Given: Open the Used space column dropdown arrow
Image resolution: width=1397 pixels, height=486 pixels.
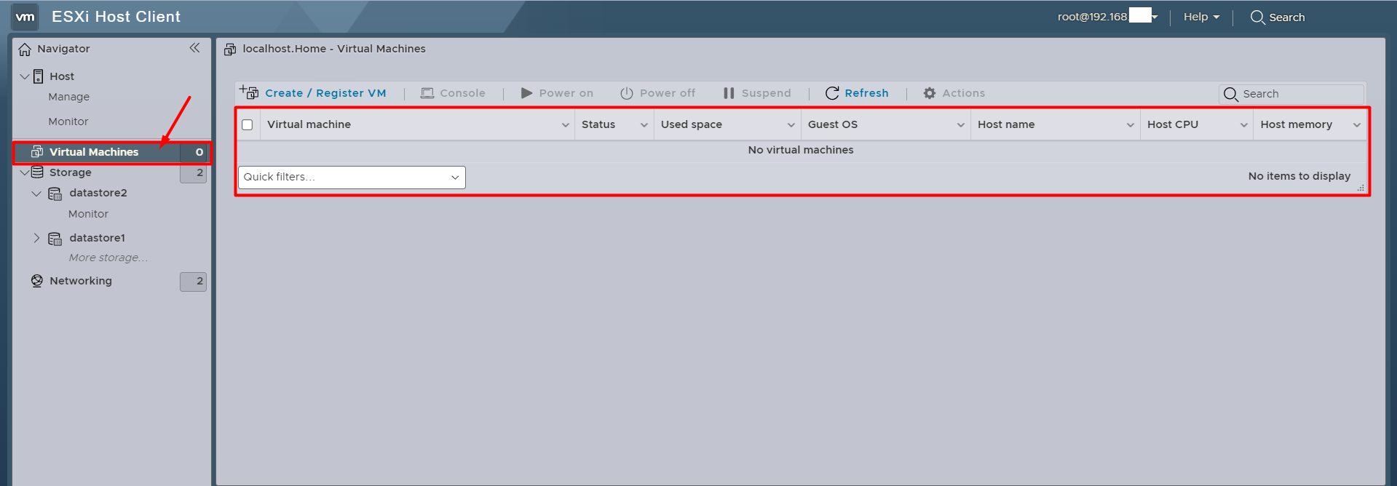Looking at the screenshot, I should coord(791,125).
